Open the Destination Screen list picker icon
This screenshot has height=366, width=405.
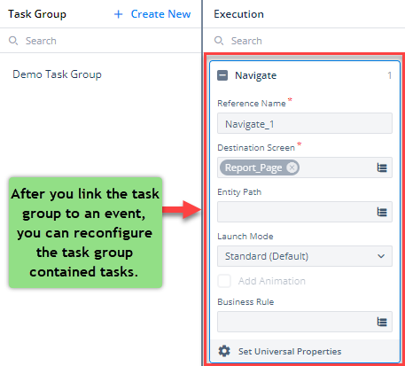point(382,167)
